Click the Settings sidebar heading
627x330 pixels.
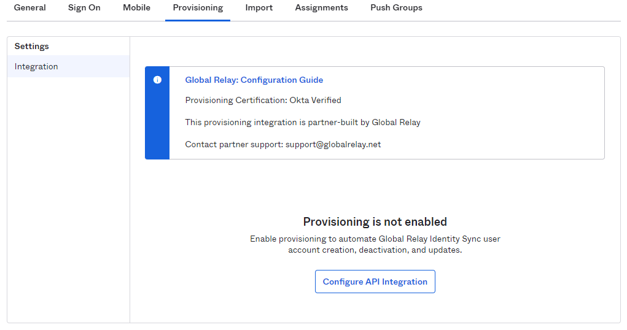pos(31,46)
